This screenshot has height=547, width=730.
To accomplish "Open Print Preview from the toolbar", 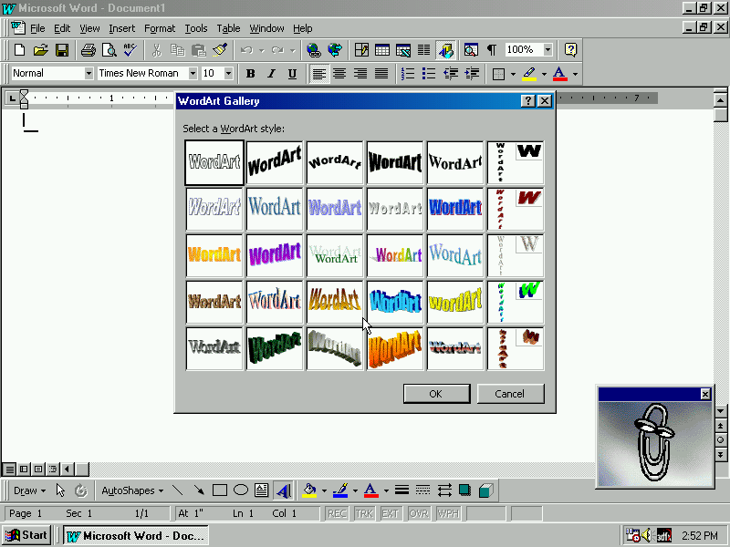I will pos(109,50).
